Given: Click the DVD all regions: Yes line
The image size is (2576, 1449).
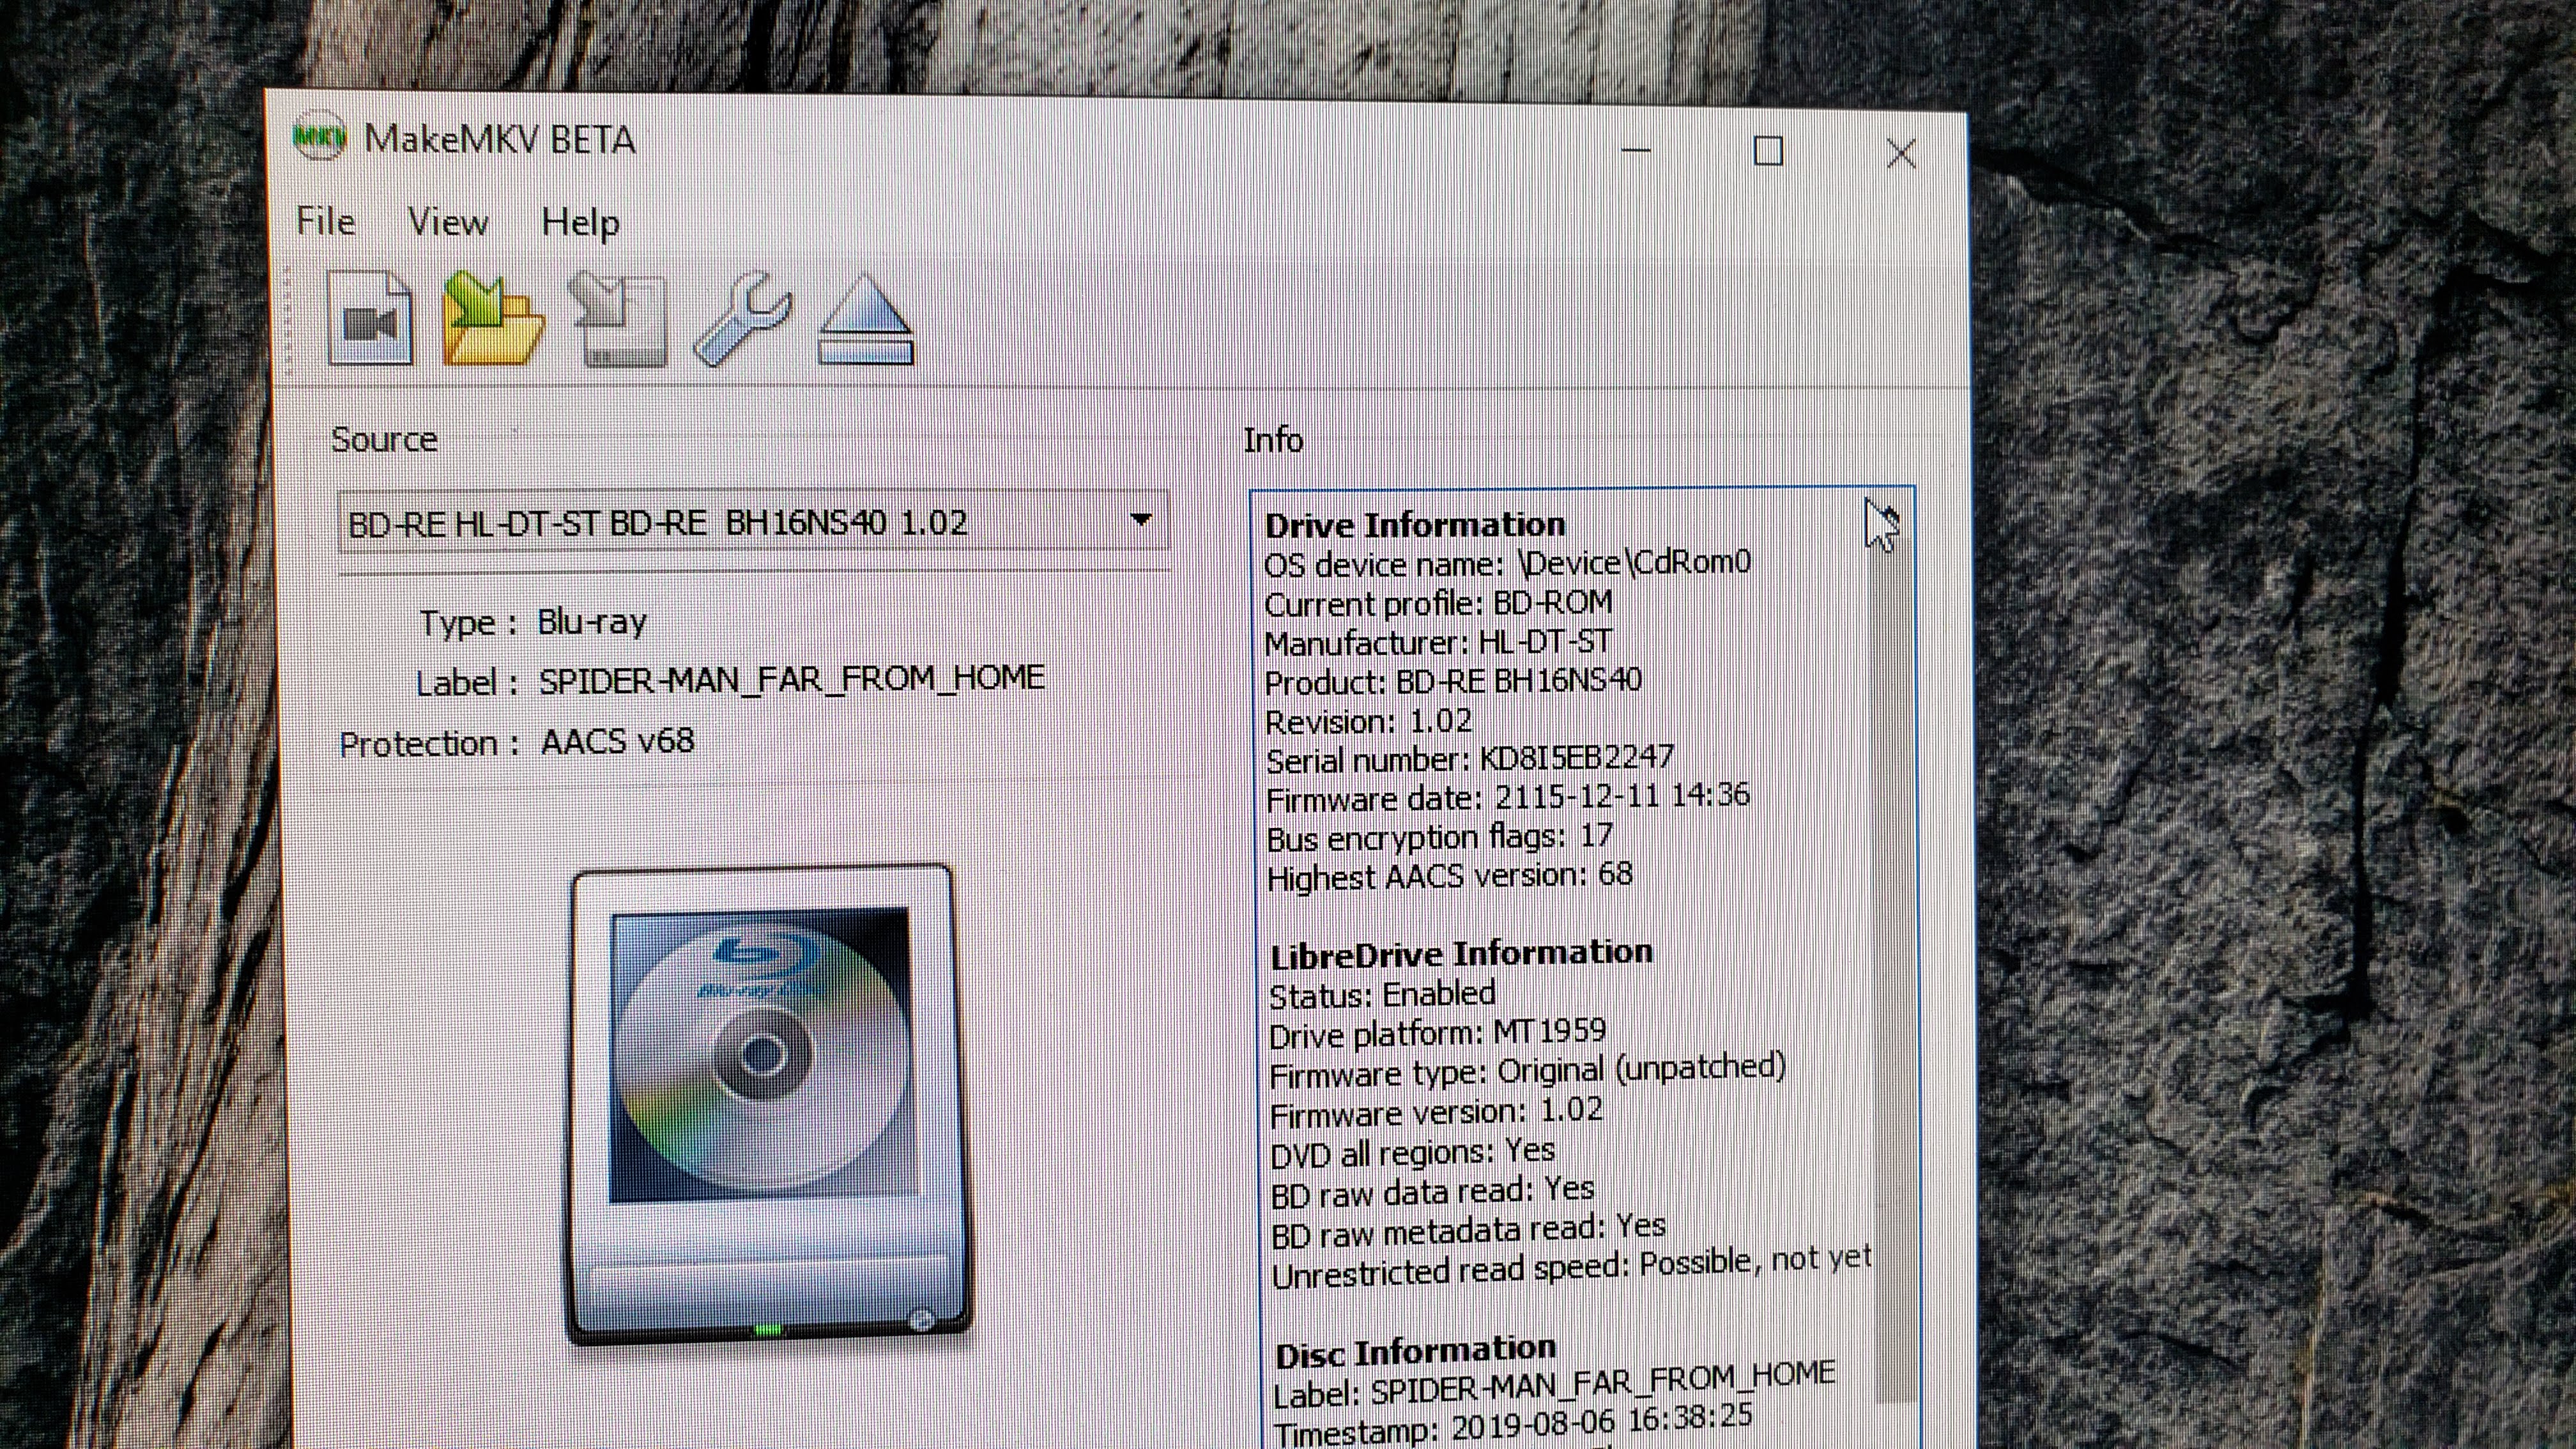Looking at the screenshot, I should coord(1412,1152).
